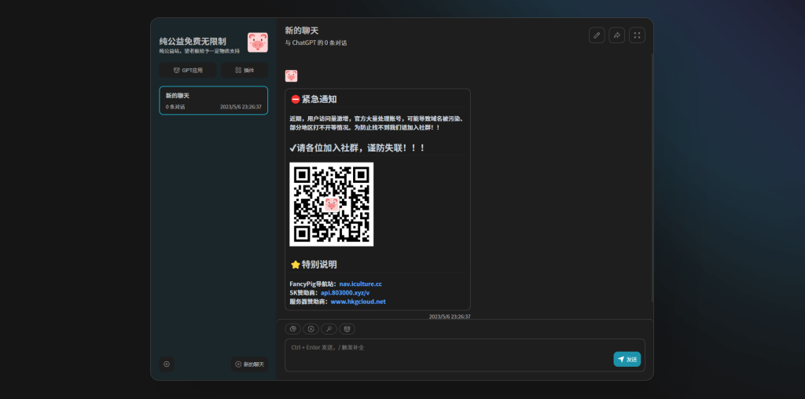This screenshot has height=399, width=805.
Task: Click the pig logo in the sidebar
Action: tap(258, 42)
